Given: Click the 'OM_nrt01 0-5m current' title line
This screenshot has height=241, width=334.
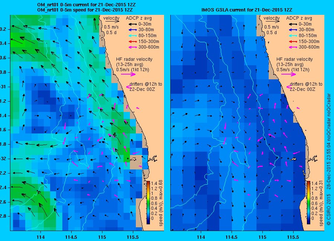Looking at the screenshot, I should [86, 5].
